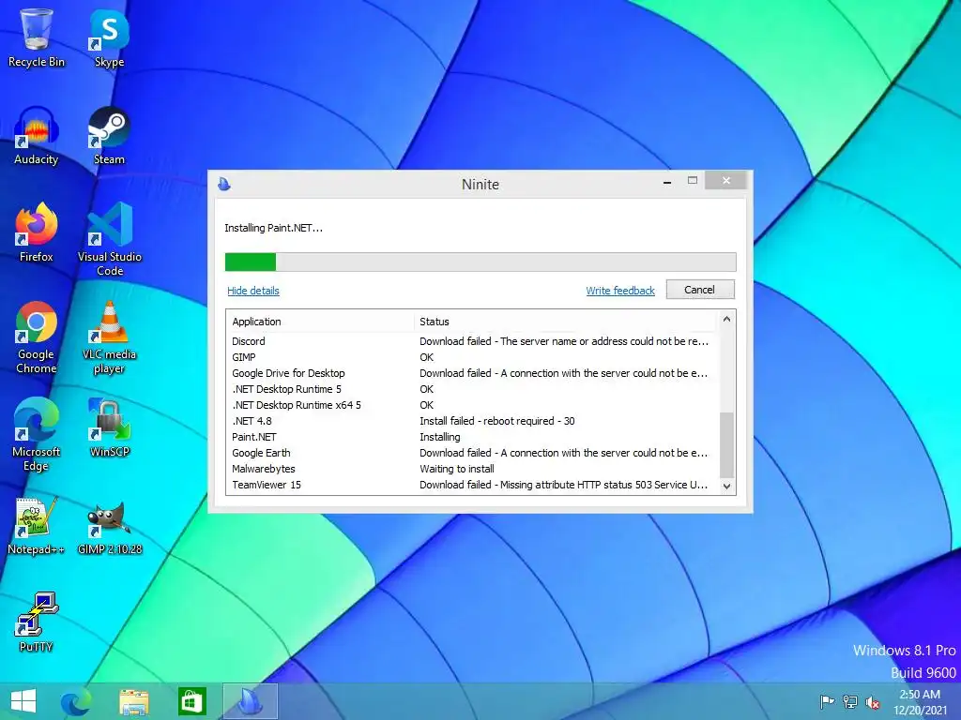Click the Ninite taskbar button
The image size is (961, 720).
tap(250, 701)
